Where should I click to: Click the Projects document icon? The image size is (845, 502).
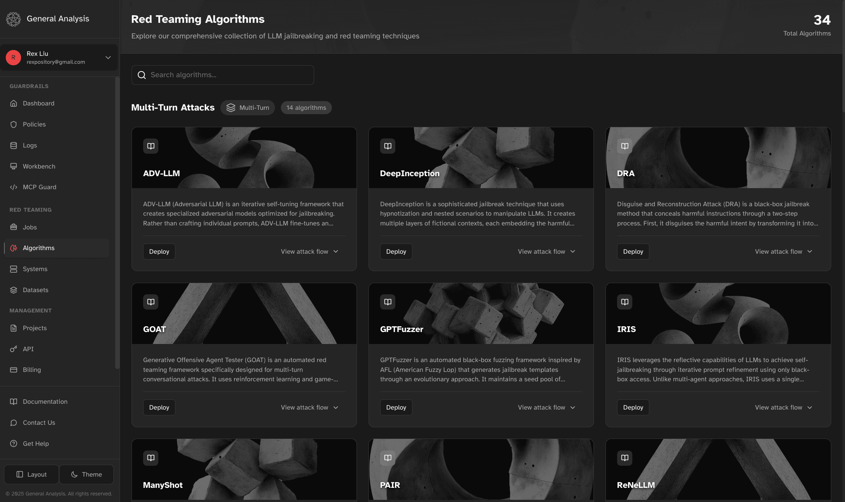(x=14, y=328)
